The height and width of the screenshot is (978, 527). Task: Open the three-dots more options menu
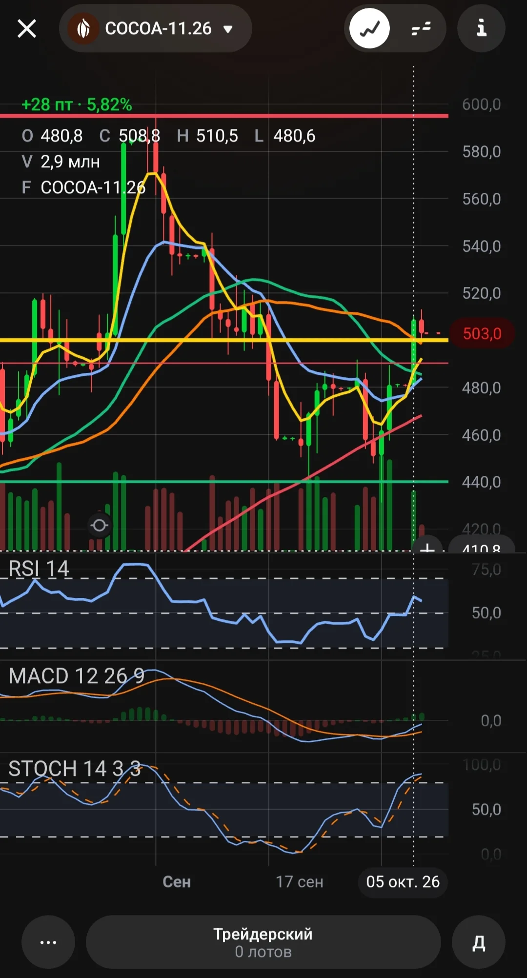pyautogui.click(x=48, y=942)
